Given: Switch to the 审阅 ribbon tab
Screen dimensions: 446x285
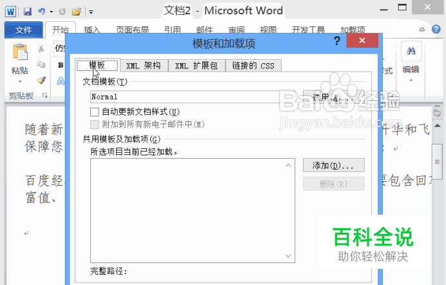Looking at the screenshot, I should pyautogui.click(x=237, y=30).
